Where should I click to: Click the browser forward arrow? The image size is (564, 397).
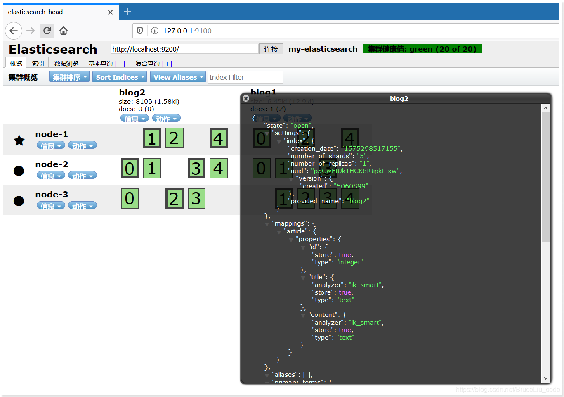31,31
